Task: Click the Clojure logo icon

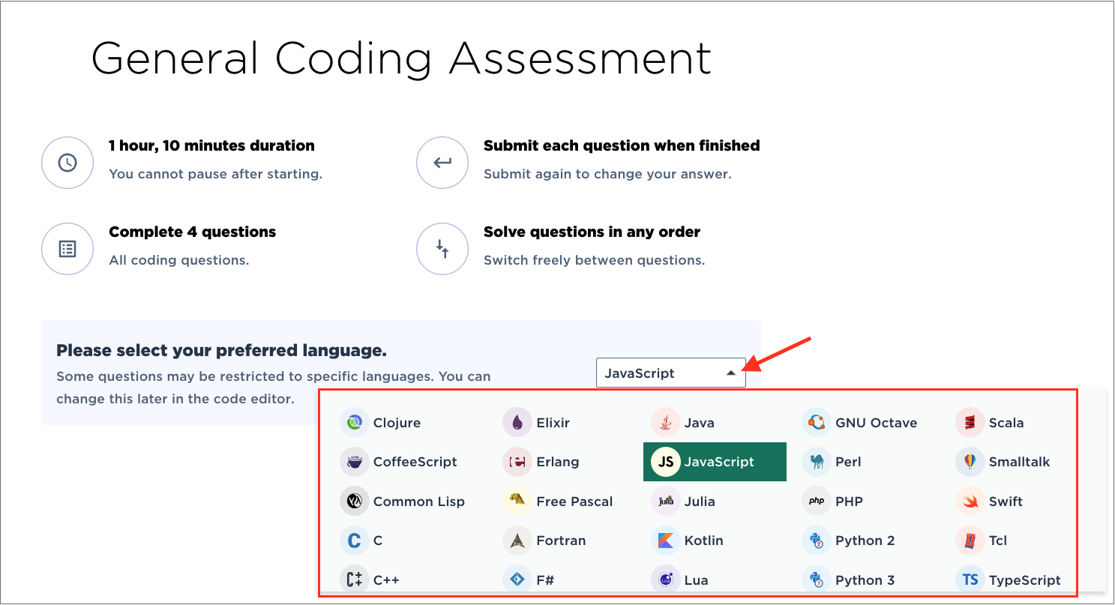Action: 352,423
